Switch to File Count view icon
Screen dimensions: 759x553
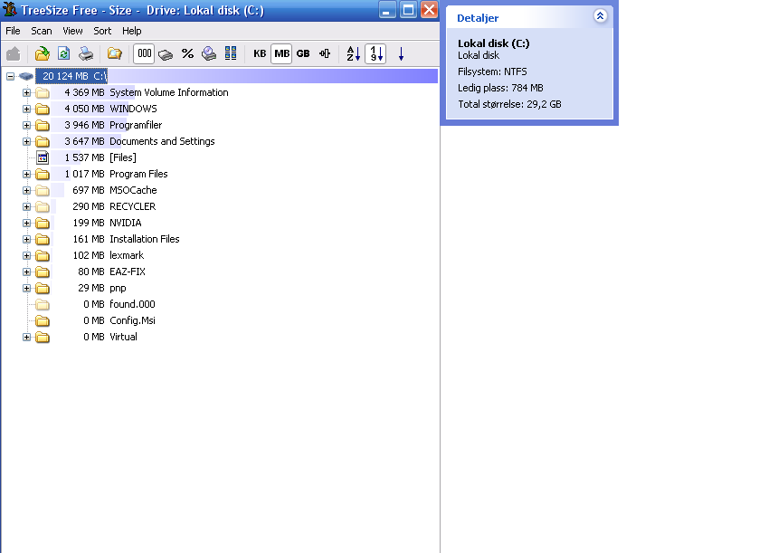tap(209, 53)
